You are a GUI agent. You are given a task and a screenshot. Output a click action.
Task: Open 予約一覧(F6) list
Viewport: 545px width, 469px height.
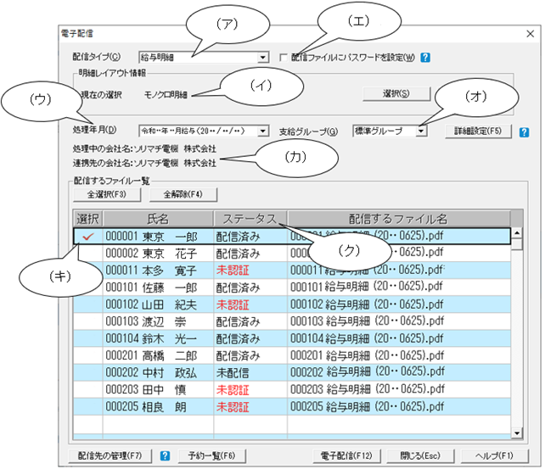(x=211, y=455)
